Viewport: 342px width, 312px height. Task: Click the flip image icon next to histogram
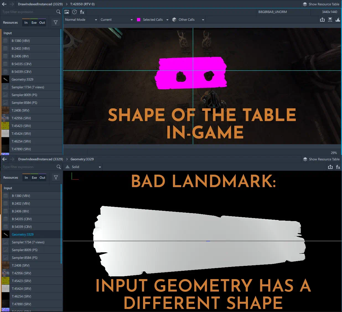[330, 20]
